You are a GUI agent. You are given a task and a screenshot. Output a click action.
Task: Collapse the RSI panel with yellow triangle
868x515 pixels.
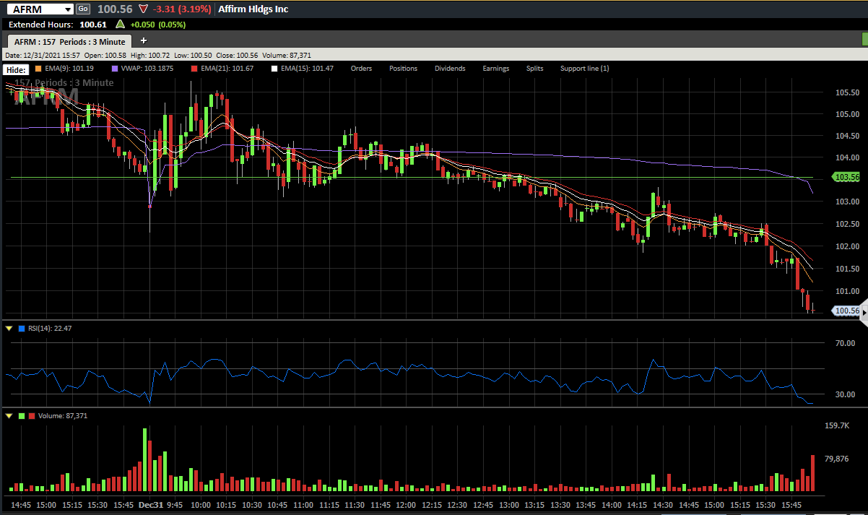9,329
